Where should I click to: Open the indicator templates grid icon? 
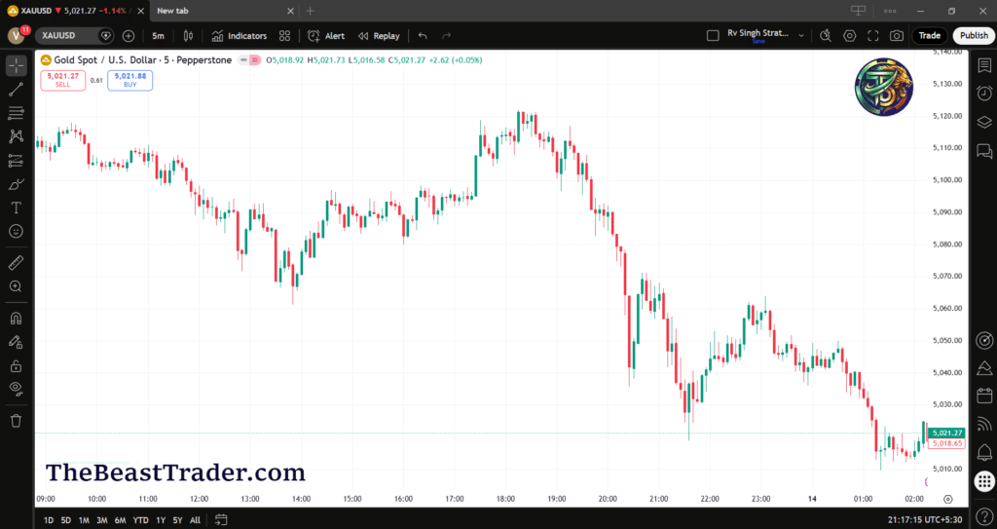click(x=284, y=36)
